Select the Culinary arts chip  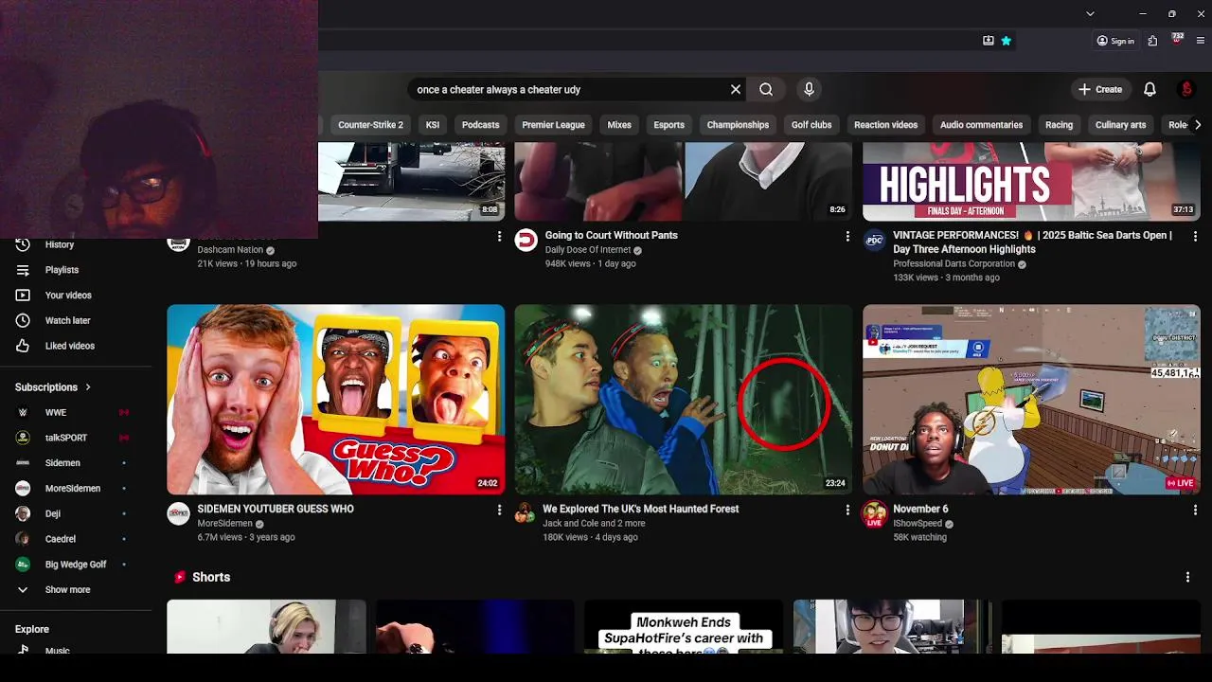(1120, 125)
